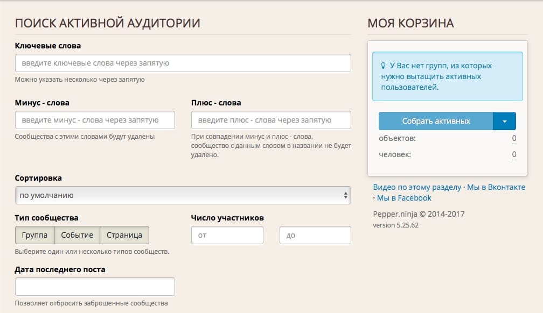Focus the Ключевые слова input field
Image resolution: width=543 pixels, height=313 pixels.
click(183, 63)
